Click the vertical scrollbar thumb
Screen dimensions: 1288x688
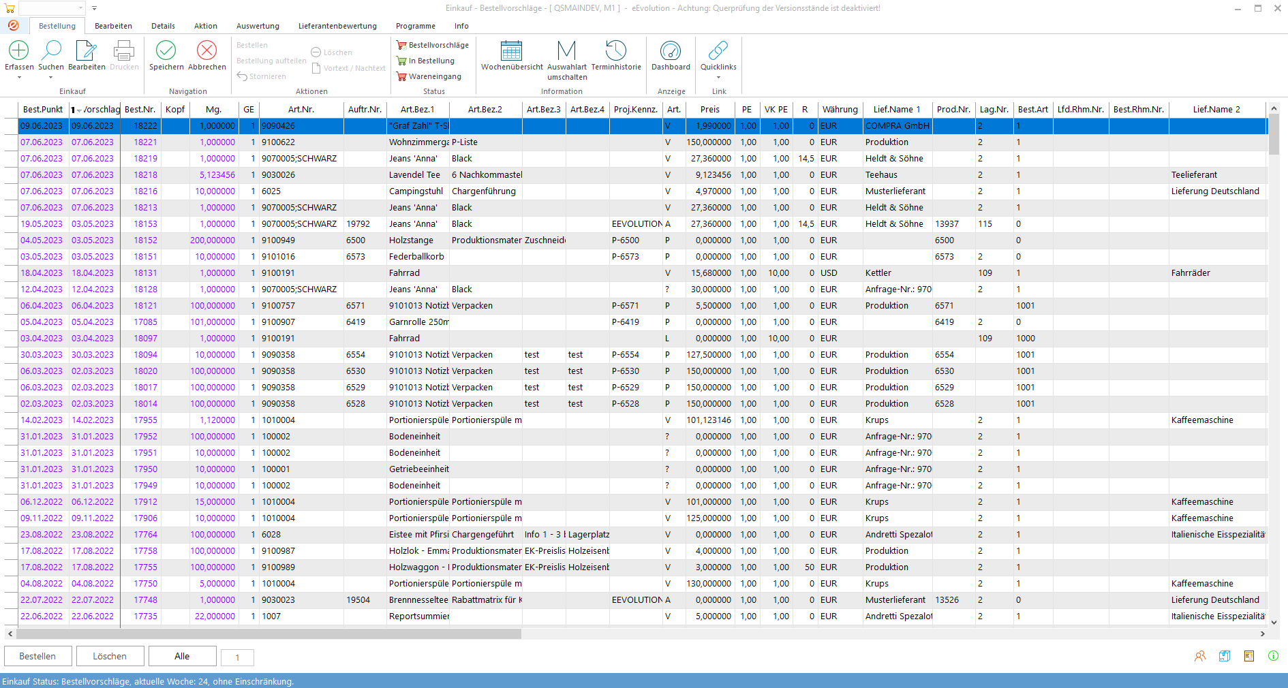(1274, 136)
